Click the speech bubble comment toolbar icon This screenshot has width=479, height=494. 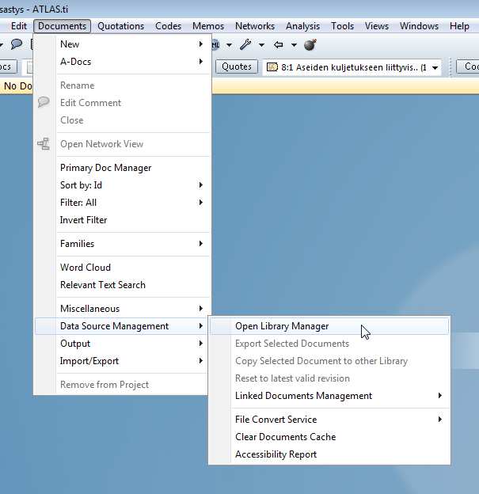pyautogui.click(x=17, y=44)
